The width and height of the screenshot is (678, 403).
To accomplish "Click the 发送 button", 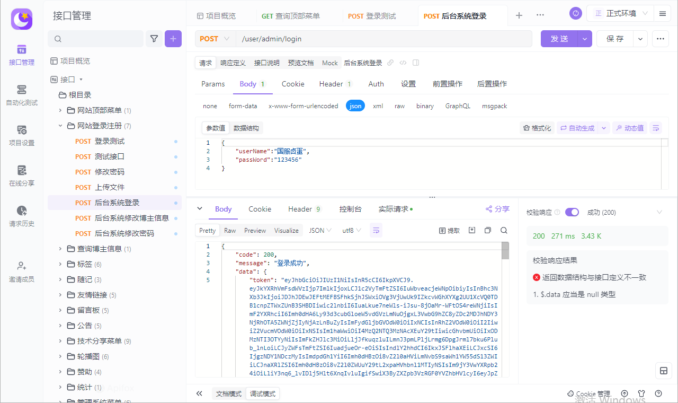I will tap(559, 39).
